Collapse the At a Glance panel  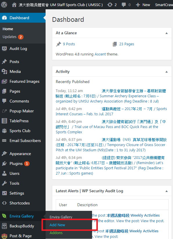coord(166,33)
